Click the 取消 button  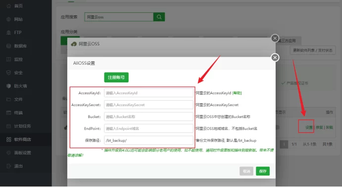point(246,171)
